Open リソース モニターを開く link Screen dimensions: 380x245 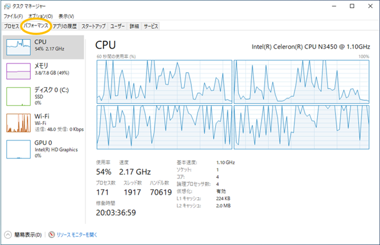(77, 235)
